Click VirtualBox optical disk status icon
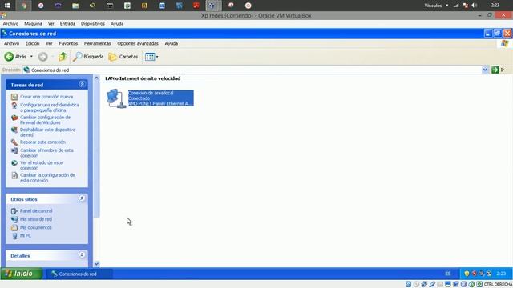This screenshot has width=513, height=288. [416, 285]
